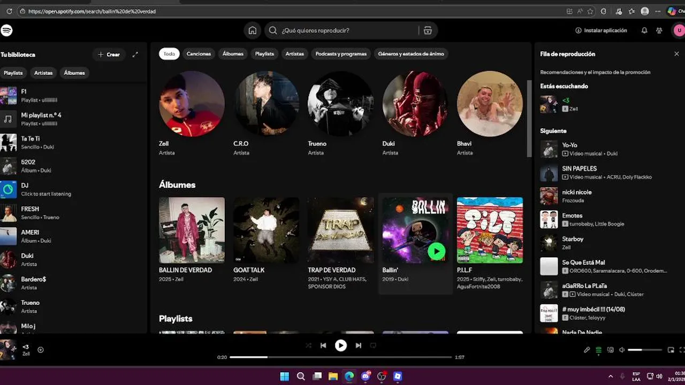Open the user profile avatar U

pyautogui.click(x=678, y=30)
